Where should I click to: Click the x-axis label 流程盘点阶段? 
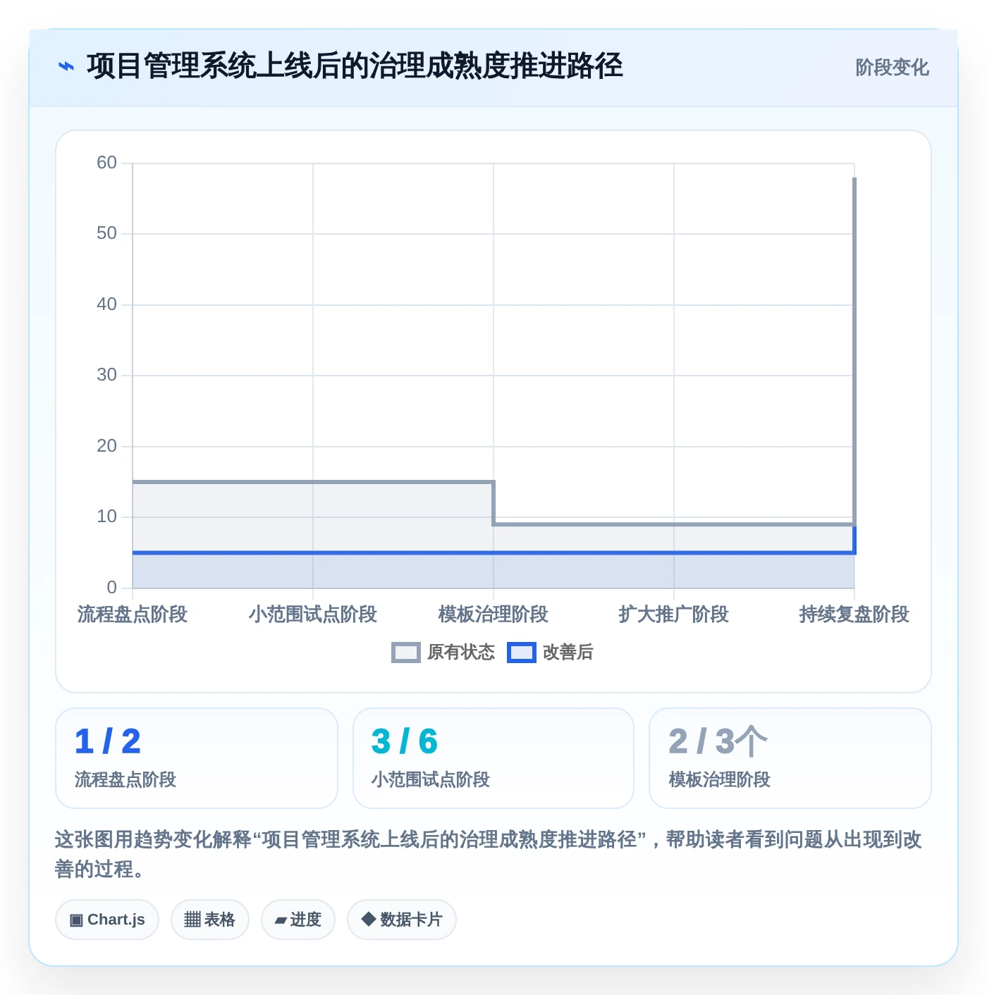point(133,614)
